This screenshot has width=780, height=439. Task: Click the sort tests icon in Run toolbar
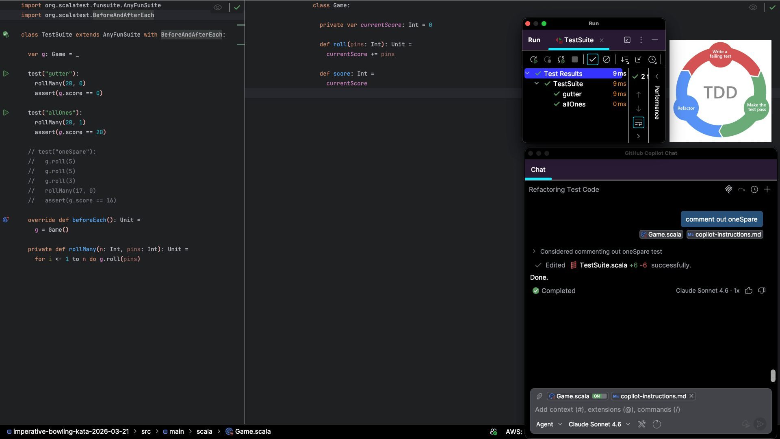(625, 60)
